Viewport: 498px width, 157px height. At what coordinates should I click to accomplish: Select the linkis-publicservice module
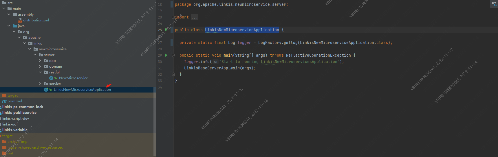click(x=19, y=113)
